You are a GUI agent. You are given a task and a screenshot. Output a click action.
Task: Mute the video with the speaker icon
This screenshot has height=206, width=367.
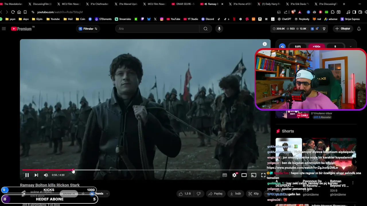click(46, 175)
